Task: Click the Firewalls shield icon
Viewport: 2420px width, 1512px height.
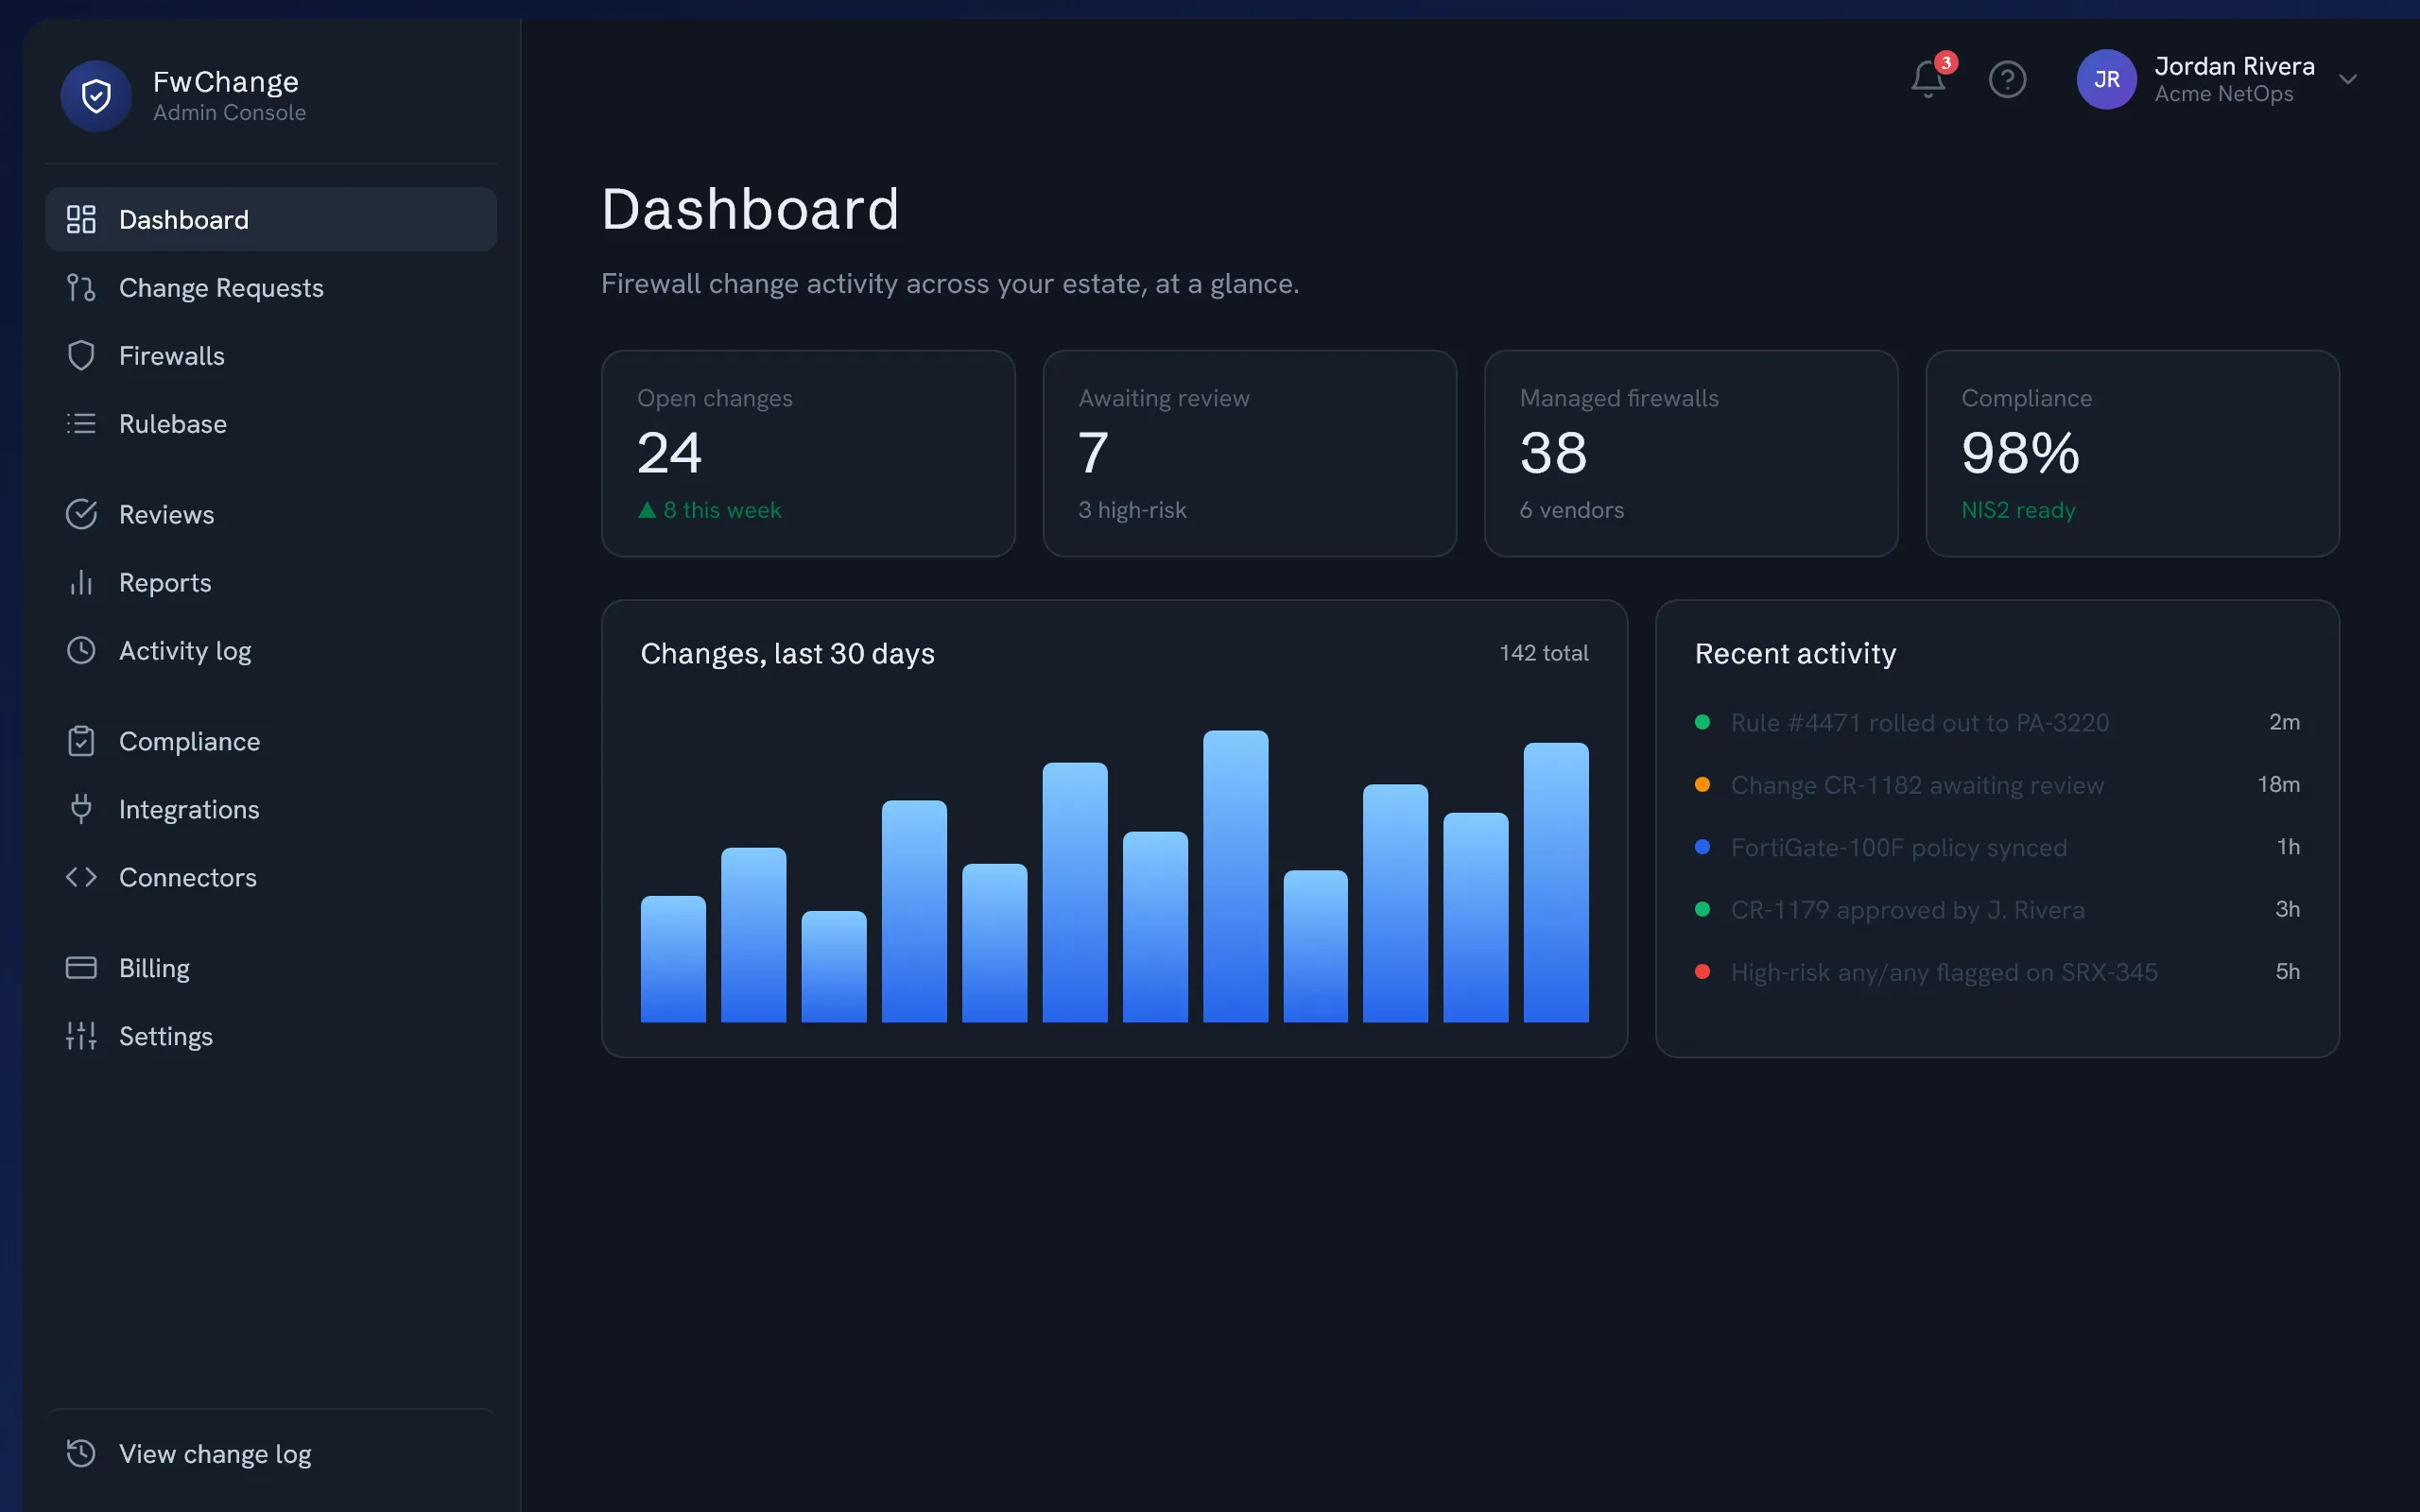Action: 81,355
